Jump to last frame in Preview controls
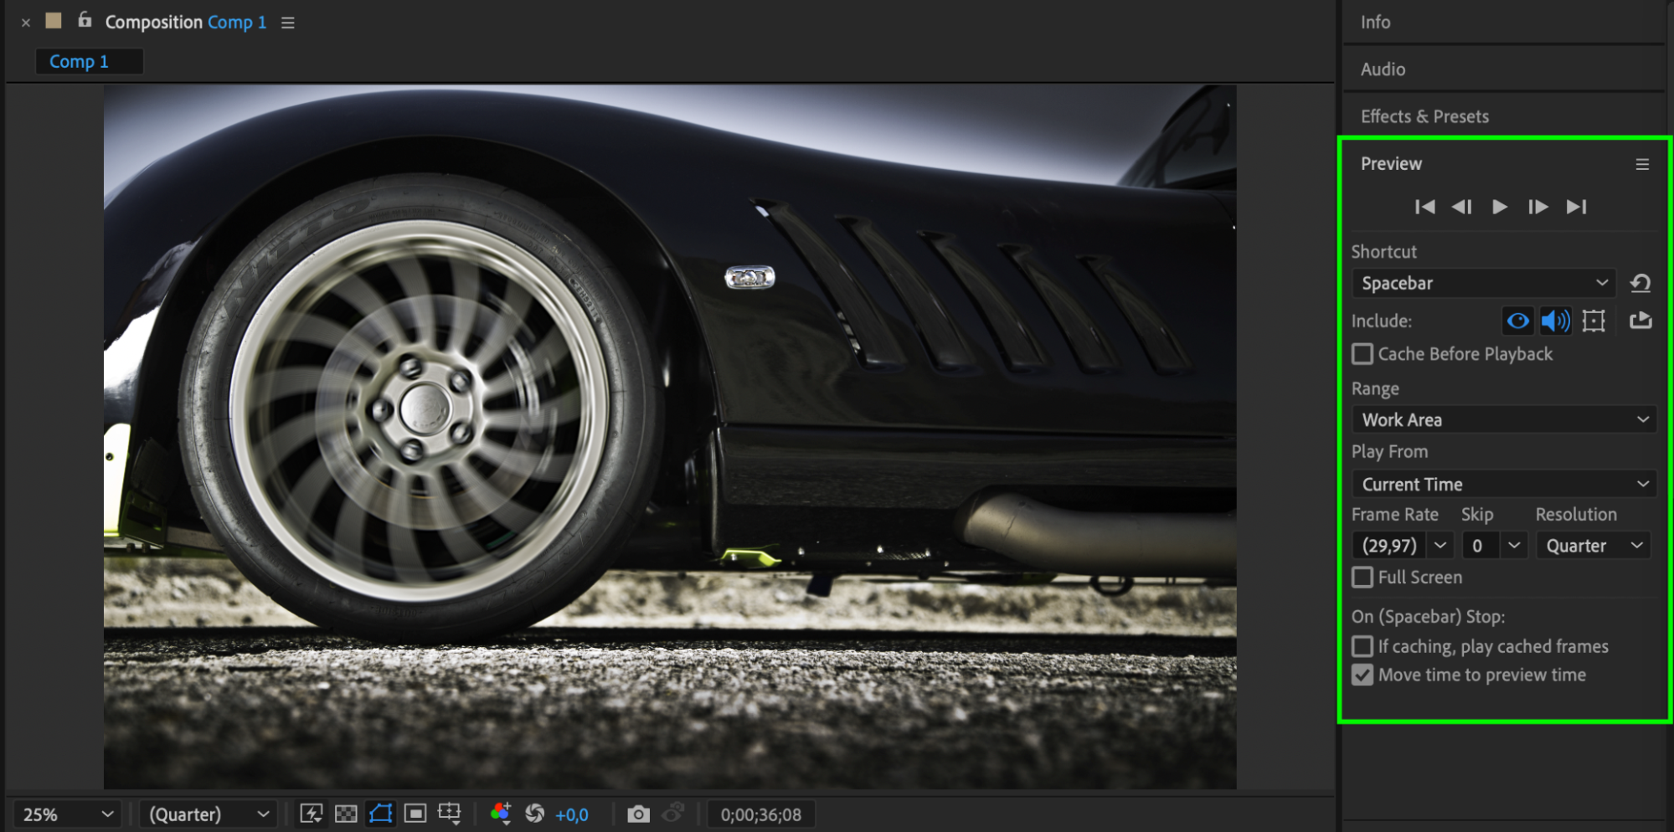Viewport: 1674px width, 832px height. (x=1576, y=207)
